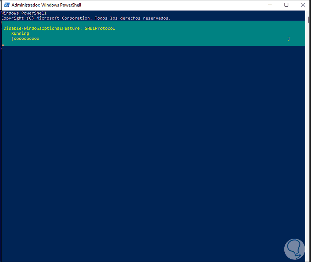Click the vertical scrollbar thumb
Image resolution: width=311 pixels, height=262 pixels.
click(x=308, y=19)
